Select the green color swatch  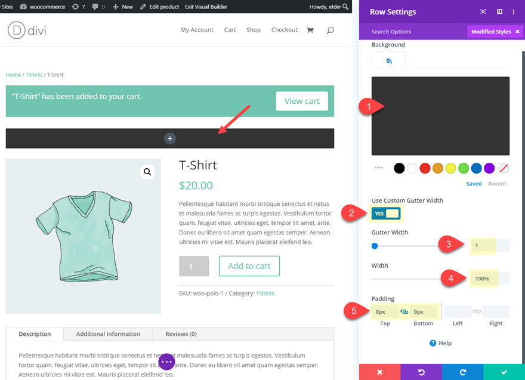(x=464, y=168)
